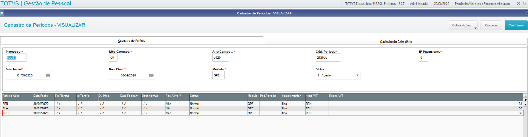The height and width of the screenshot is (137, 528).
Task: Click Complementar 'Nao' in FER row
Action: [293, 104]
